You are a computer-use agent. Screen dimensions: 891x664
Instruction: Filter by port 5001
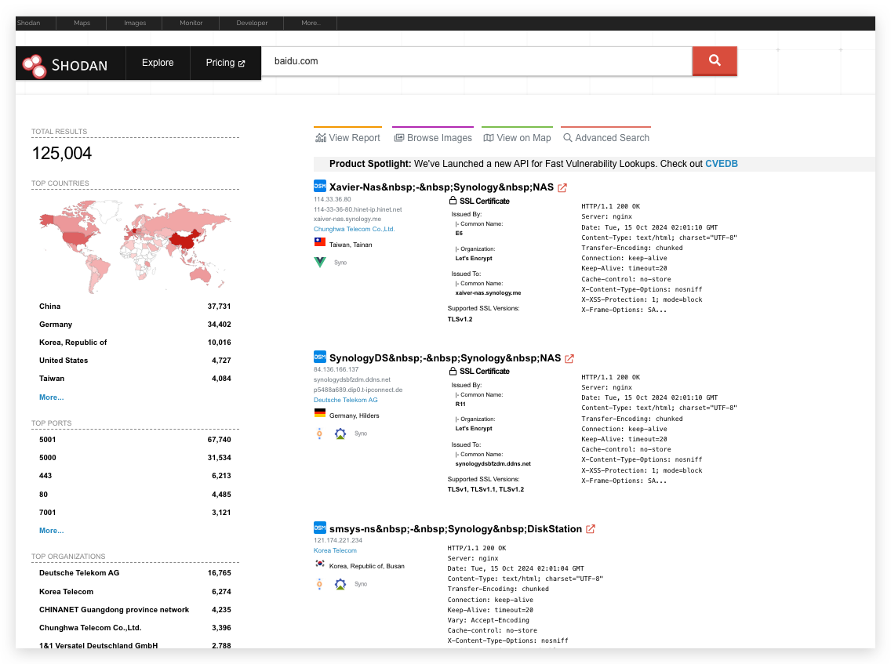tap(135, 440)
